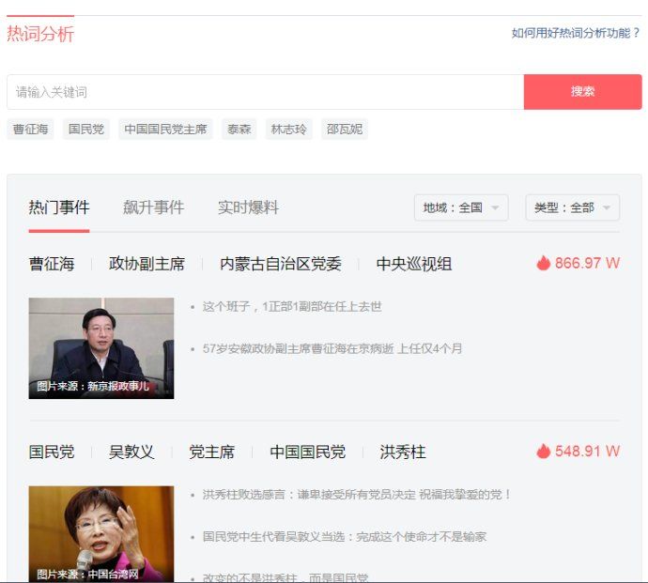The height and width of the screenshot is (583, 648).
Task: Open headline about 57岁安徽政协副主席曹征海
Action: click(x=332, y=348)
